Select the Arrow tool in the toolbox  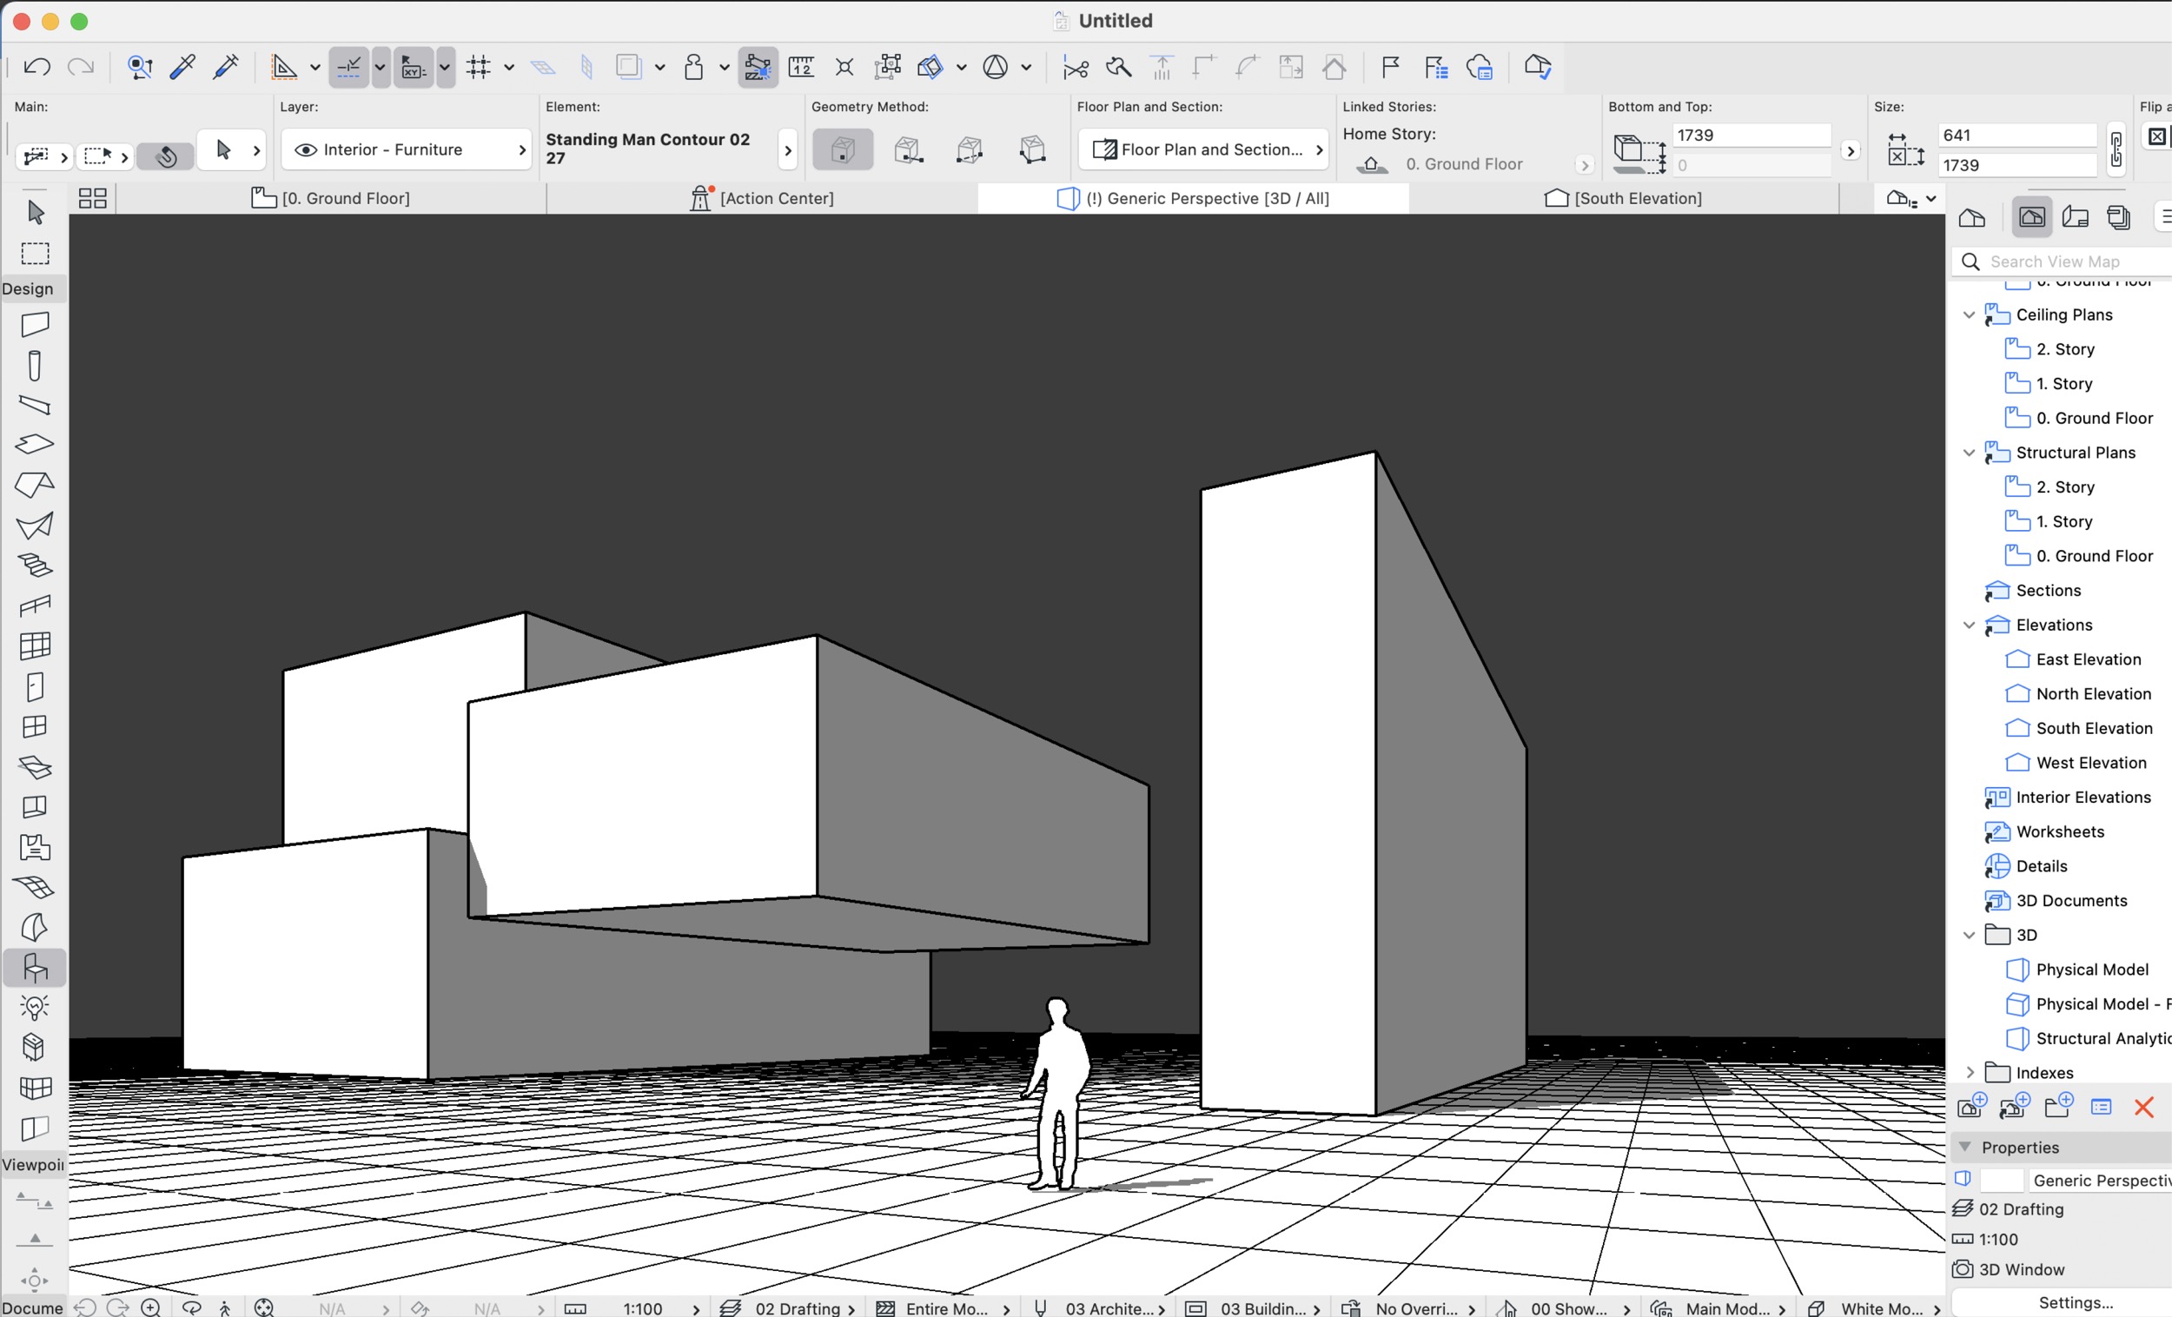36,213
